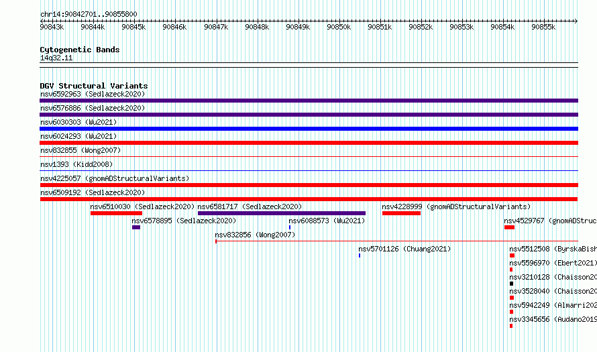The height and width of the screenshot is (352, 597).
Task: Open the nsv1393 (Kidd2008) label
Action: click(x=76, y=164)
